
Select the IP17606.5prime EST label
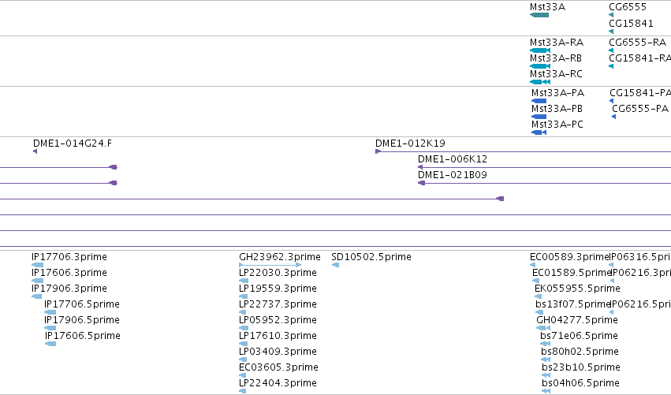tap(83, 336)
